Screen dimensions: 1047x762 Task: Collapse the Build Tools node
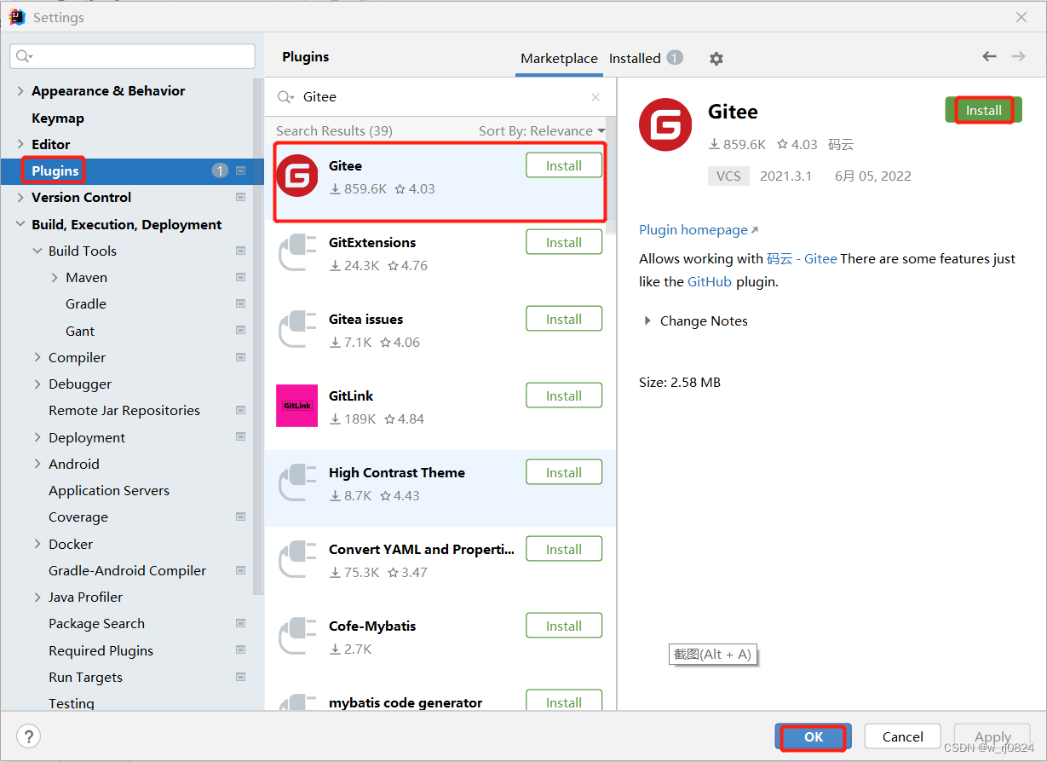pyautogui.click(x=37, y=251)
